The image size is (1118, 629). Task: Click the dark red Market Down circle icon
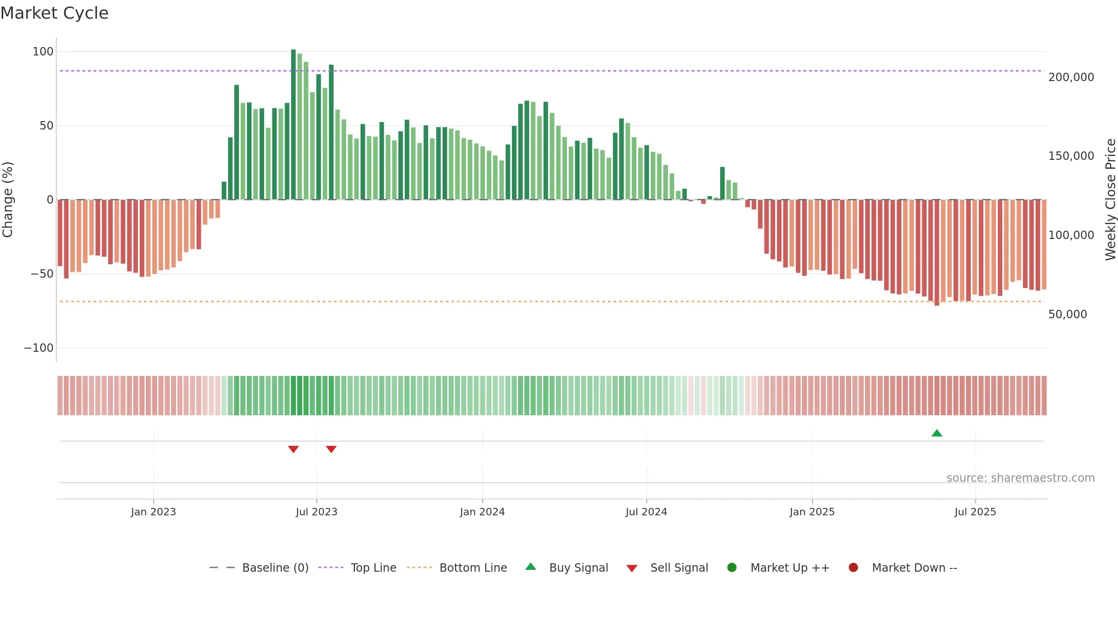(853, 567)
